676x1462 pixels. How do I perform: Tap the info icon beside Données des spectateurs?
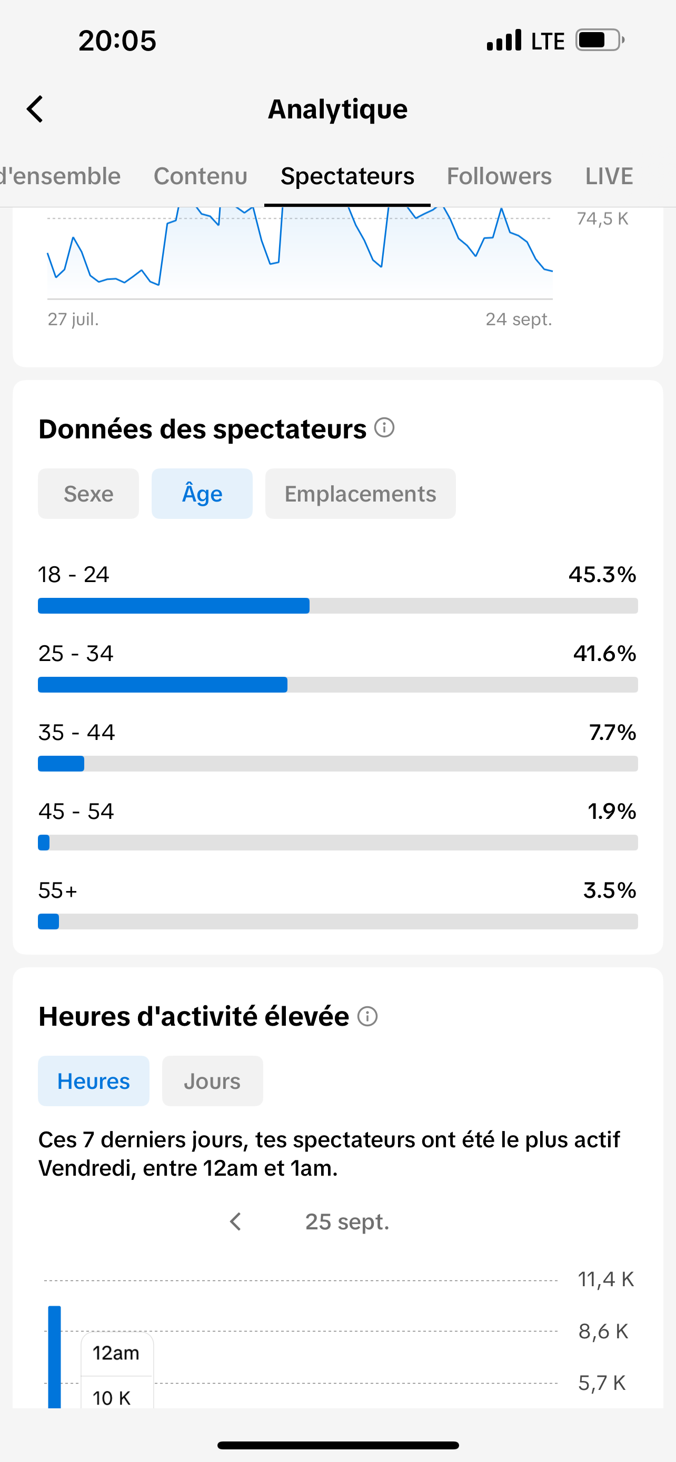pos(384,427)
